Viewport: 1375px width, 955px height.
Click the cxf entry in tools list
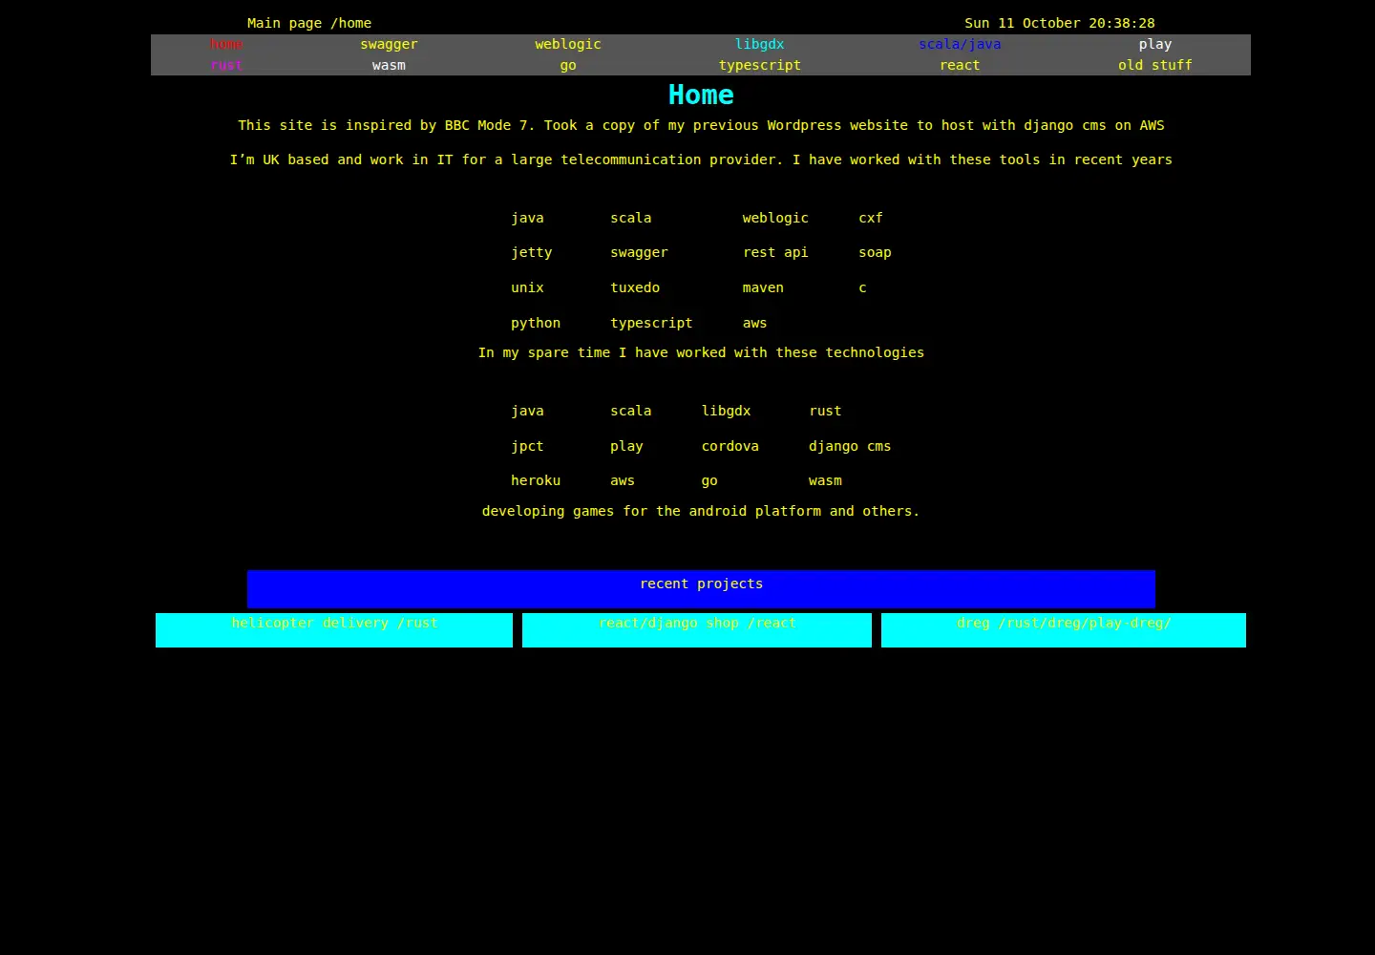coord(871,218)
